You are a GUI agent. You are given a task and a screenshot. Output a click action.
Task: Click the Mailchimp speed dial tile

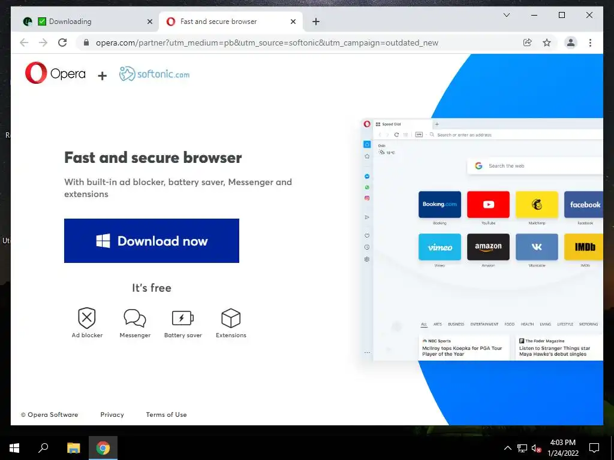pos(537,204)
